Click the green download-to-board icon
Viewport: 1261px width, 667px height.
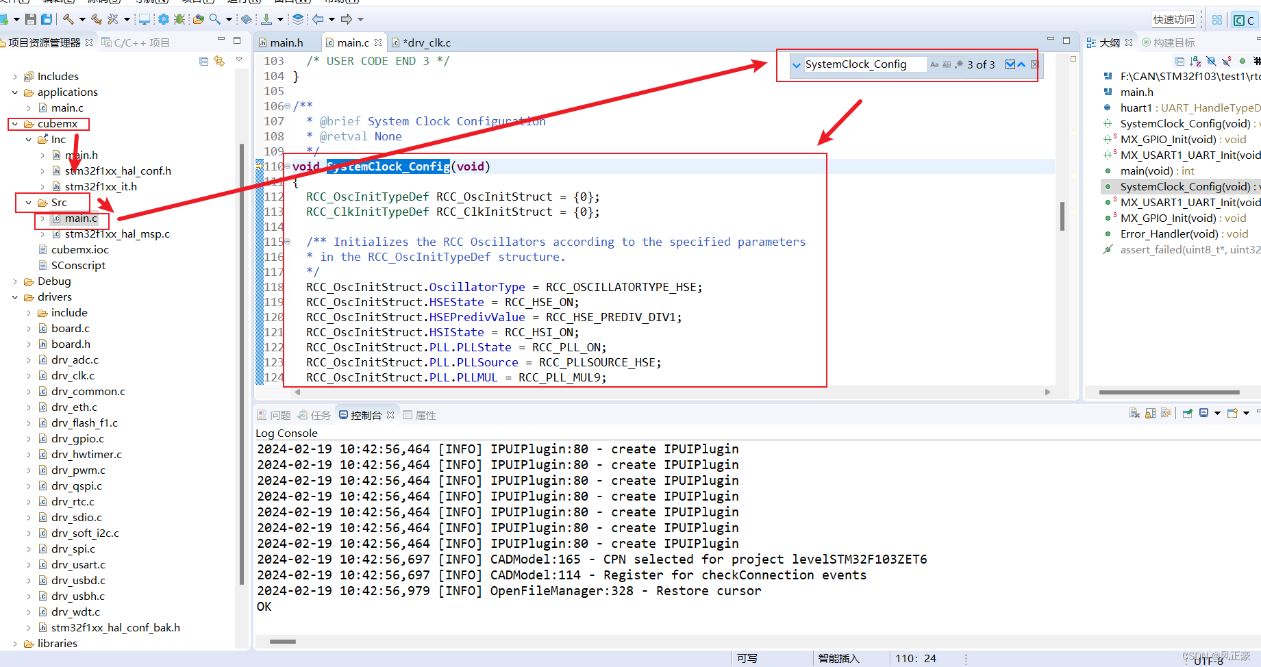click(266, 19)
